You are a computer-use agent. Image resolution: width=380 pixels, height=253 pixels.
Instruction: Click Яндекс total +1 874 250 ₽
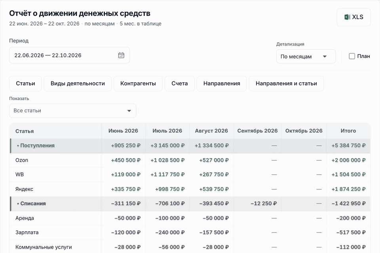348,189
